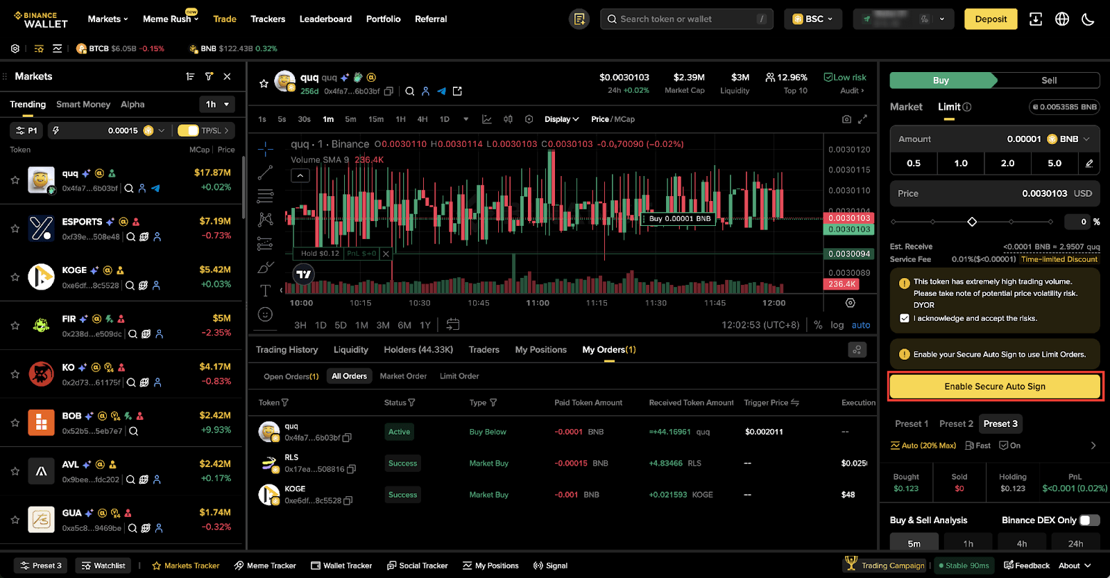Open the BSC network dropdown
The height and width of the screenshot is (578, 1110).
tap(813, 19)
